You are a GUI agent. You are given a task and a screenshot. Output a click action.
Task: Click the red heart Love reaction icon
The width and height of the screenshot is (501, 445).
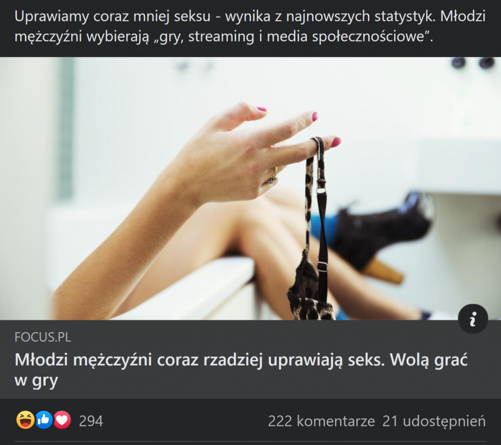pos(62,420)
